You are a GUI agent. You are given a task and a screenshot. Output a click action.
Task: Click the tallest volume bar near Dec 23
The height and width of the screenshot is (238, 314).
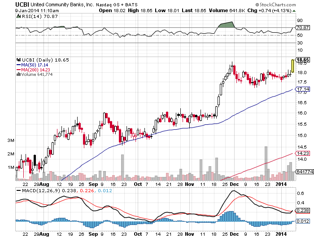tap(266, 163)
